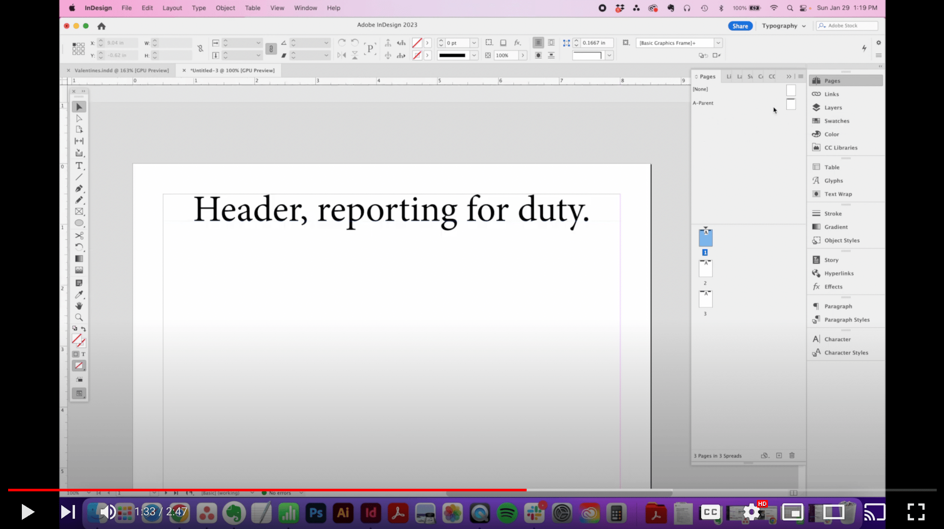Switch to Valentines.indd document tab
The image size is (944, 529).
[122, 70]
